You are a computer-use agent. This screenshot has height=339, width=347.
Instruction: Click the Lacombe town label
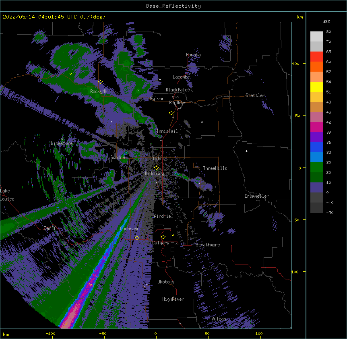(x=181, y=77)
